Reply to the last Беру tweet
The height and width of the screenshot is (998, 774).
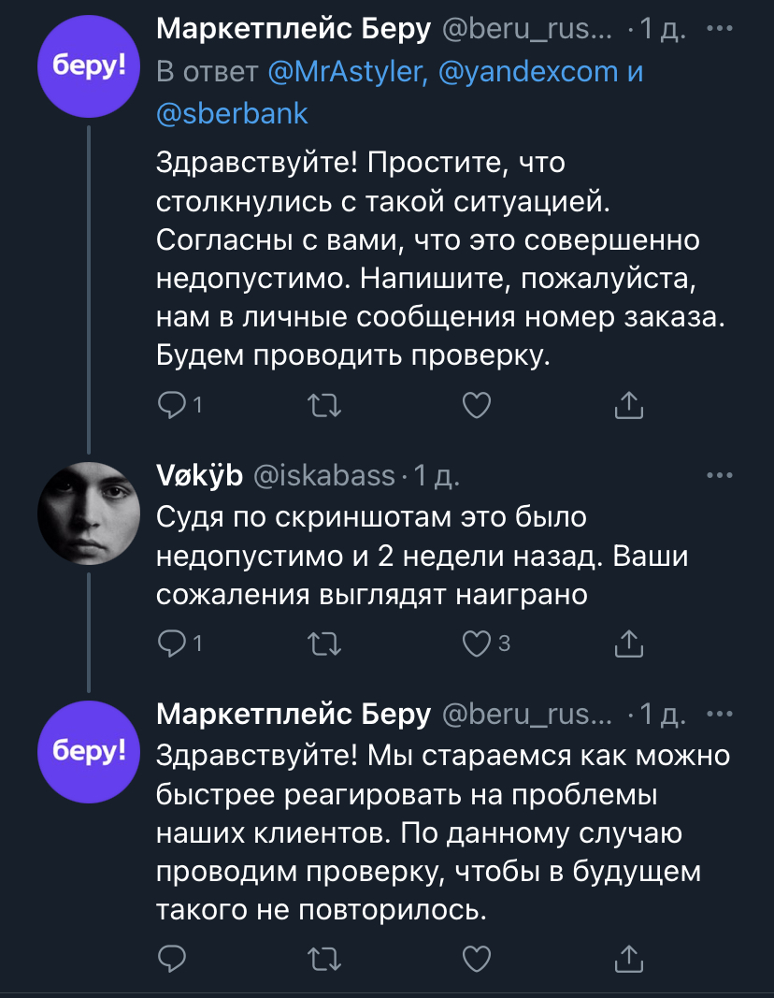tap(173, 958)
